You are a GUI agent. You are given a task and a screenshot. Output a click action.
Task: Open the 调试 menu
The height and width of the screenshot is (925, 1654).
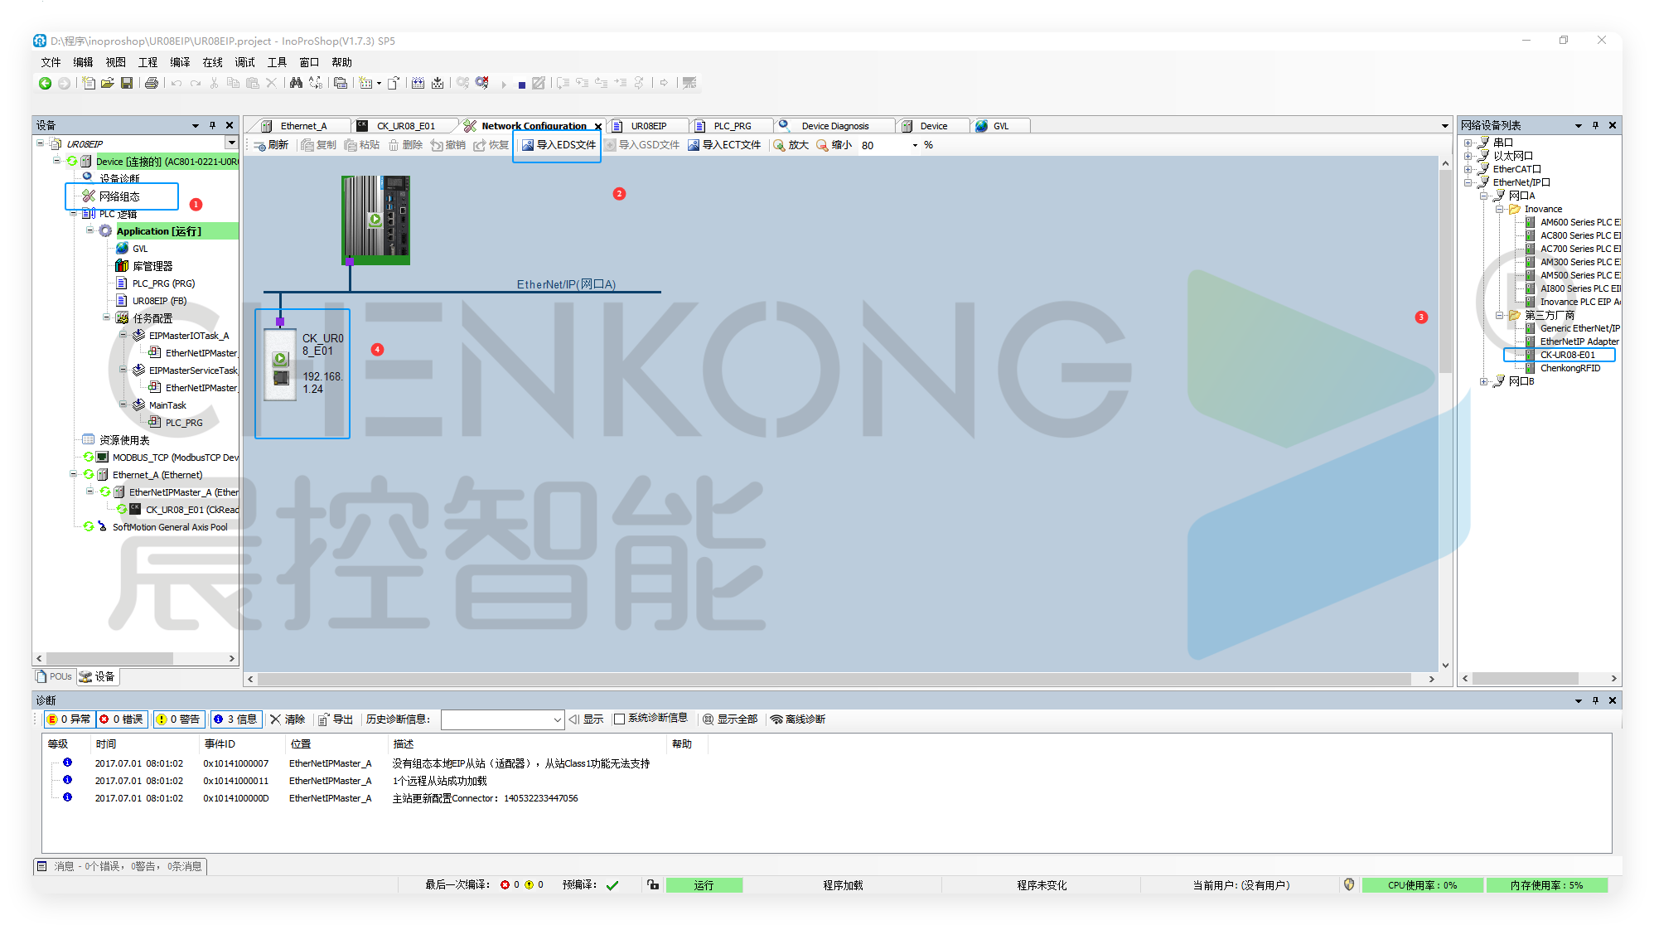tap(244, 62)
